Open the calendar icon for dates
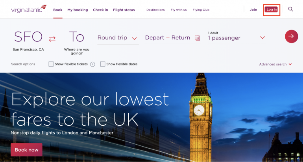Image resolution: width=303 pixels, height=162 pixels. (x=197, y=37)
